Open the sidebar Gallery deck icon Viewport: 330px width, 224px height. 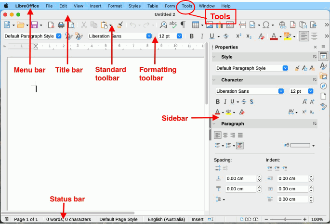[323, 76]
